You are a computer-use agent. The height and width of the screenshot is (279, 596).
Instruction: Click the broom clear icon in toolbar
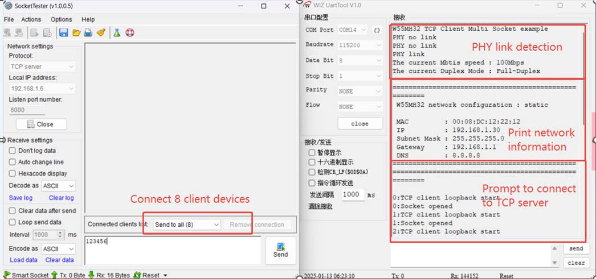(101, 33)
